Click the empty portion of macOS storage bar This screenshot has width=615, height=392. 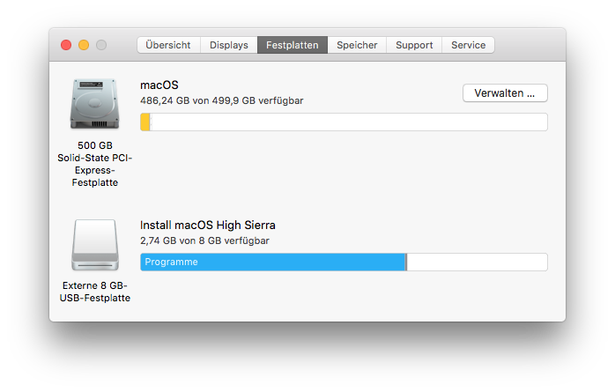click(x=348, y=122)
